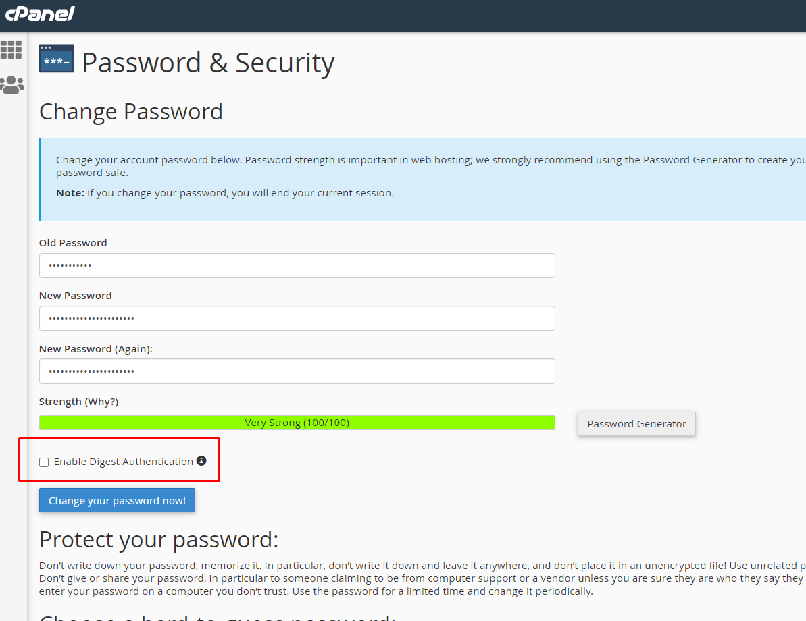Tick the Enable Digest Authentication checkbox
Screen dimensions: 806x621
pos(44,462)
